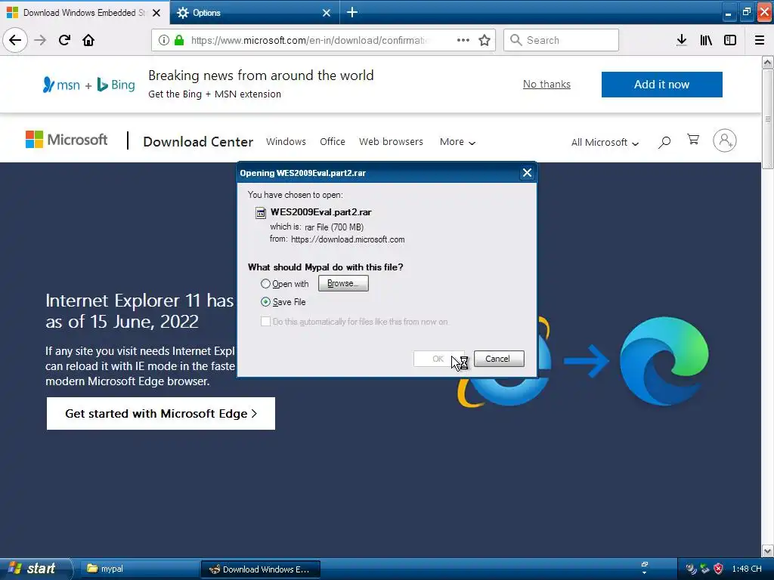
Task: Show site information icon in address bar
Action: 164,40
